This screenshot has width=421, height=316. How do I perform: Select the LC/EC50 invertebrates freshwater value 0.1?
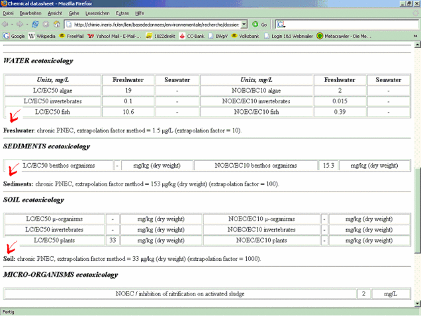[x=128, y=101]
